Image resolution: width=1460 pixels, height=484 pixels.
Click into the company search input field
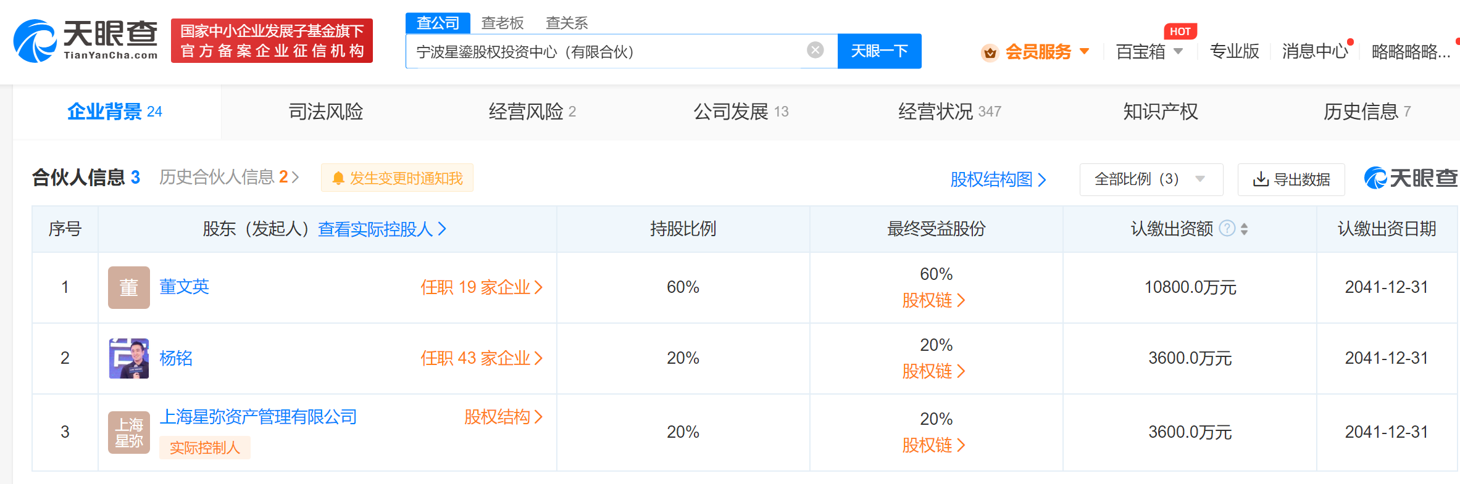605,52
